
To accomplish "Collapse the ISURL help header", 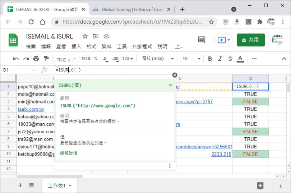I will point(170,85).
